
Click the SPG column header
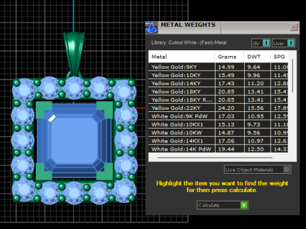279,57
